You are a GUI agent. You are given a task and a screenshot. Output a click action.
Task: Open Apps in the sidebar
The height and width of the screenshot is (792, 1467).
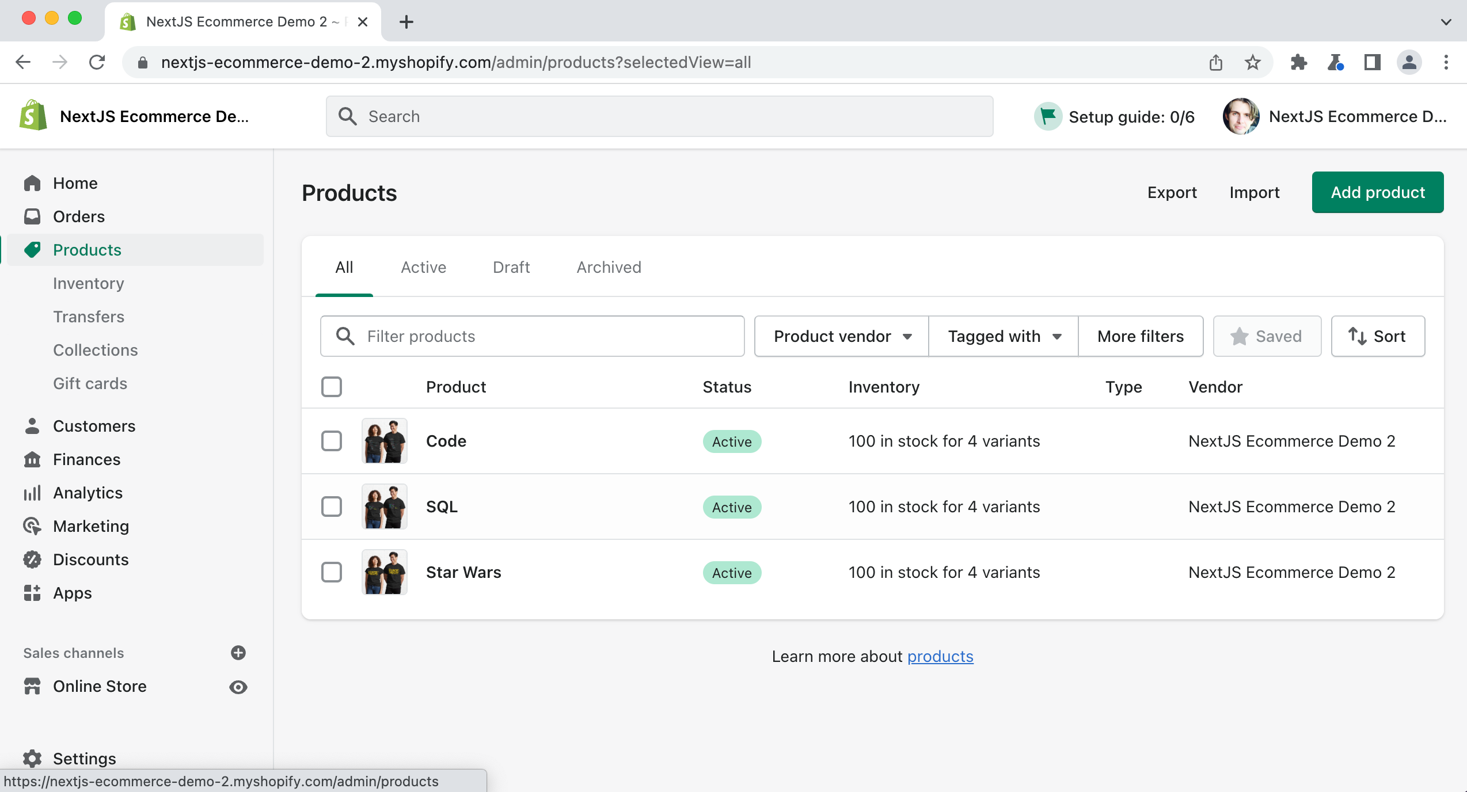pyautogui.click(x=72, y=593)
